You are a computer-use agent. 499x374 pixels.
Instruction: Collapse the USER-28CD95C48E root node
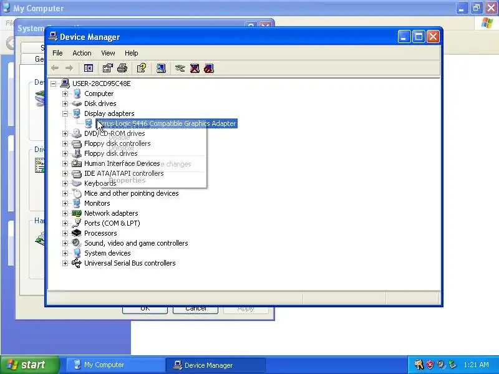tap(54, 84)
